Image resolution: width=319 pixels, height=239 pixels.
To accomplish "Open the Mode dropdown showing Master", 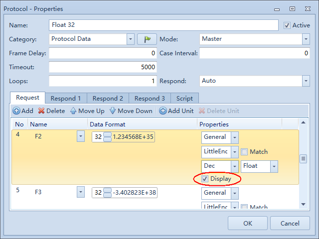I will (305, 39).
